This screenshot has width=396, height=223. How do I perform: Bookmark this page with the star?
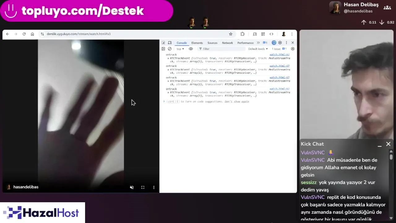(x=230, y=34)
